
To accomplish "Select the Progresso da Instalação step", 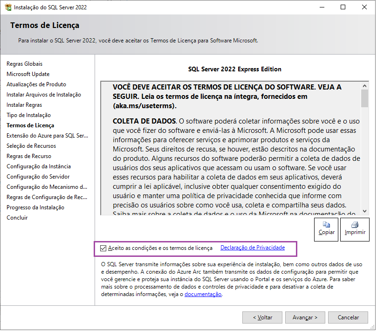I will click(x=35, y=208).
